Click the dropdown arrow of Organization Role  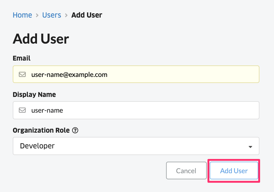pyautogui.click(x=250, y=147)
